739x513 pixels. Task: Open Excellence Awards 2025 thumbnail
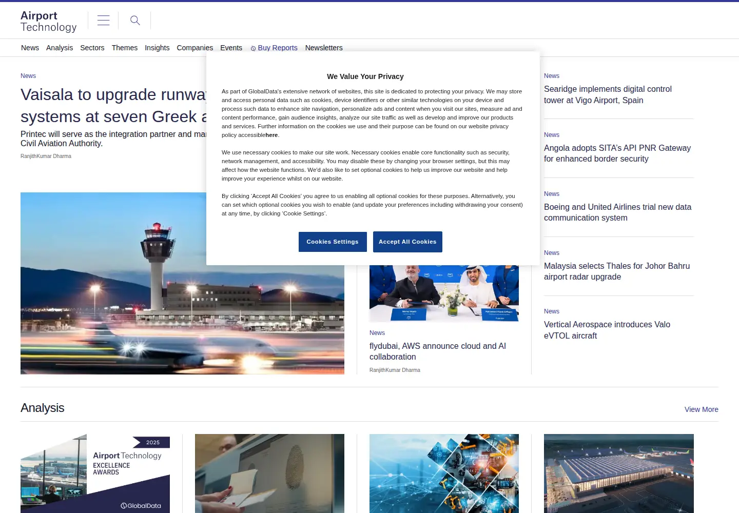[95, 473]
